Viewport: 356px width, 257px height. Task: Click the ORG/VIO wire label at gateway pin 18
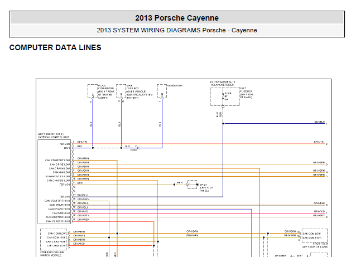[83, 211]
